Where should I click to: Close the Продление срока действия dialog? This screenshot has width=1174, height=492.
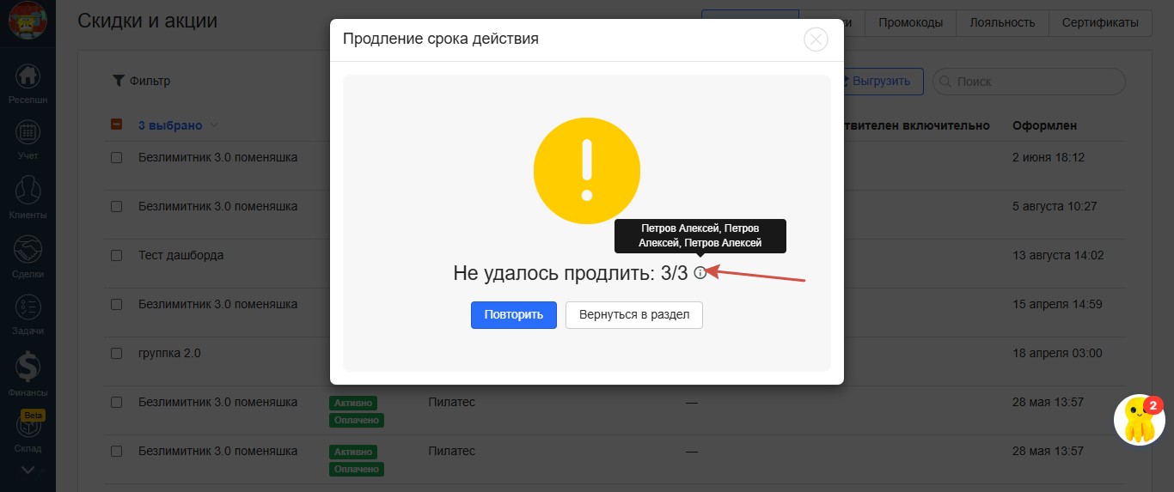(x=815, y=39)
